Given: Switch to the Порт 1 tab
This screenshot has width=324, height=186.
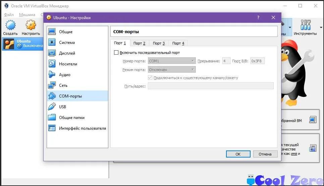Looking at the screenshot, I should point(120,43).
